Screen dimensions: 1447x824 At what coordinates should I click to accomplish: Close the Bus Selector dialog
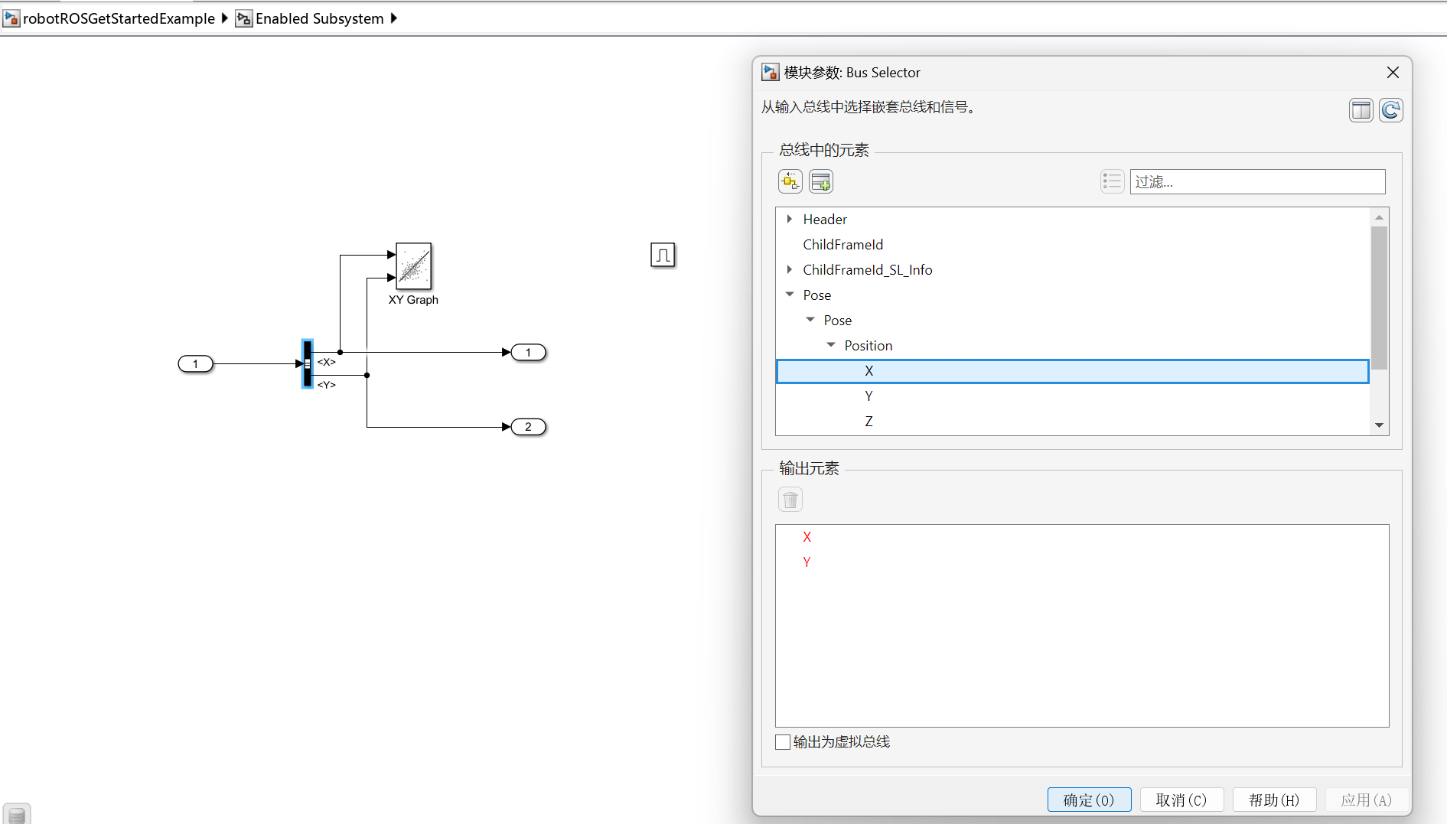[x=1393, y=72]
